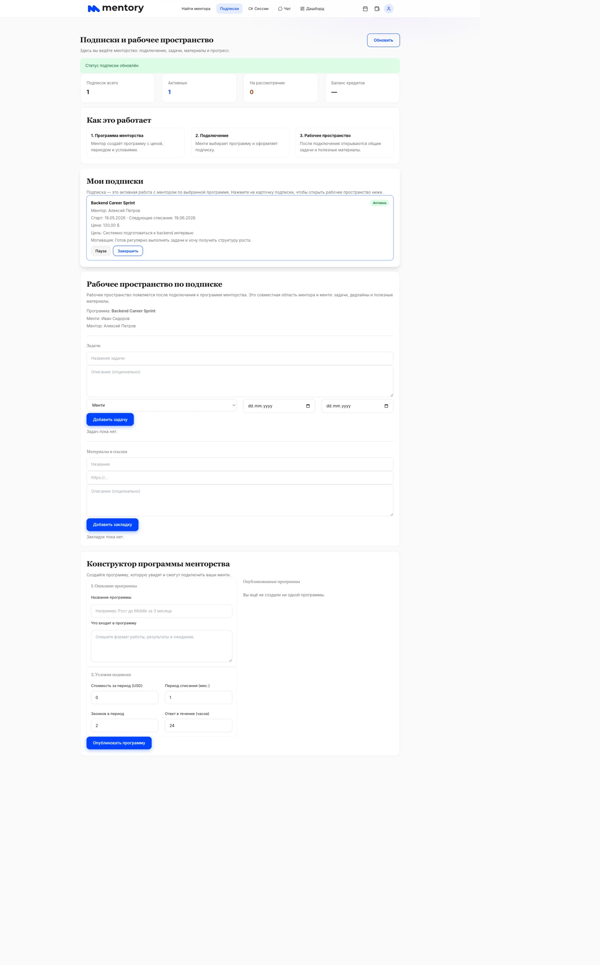
Task: Click the Период списания stepper field
Action: point(198,697)
